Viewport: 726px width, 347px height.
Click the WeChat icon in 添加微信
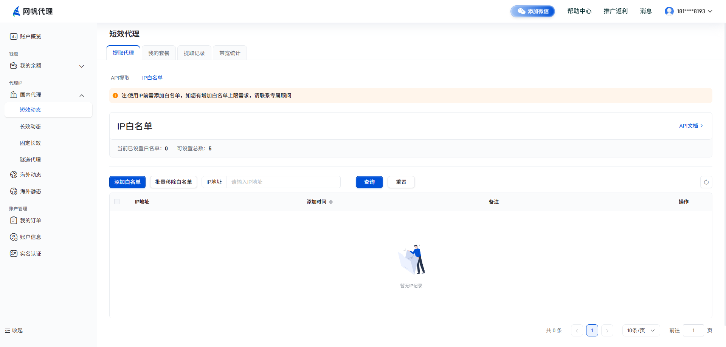point(521,11)
